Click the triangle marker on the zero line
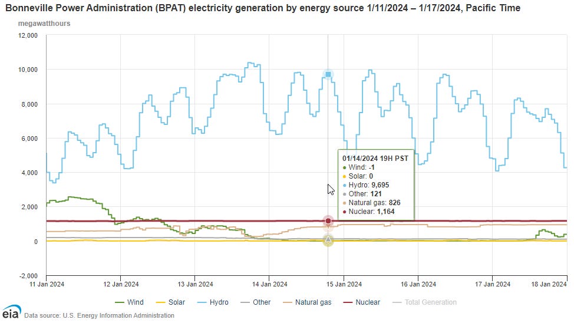The image size is (574, 323). 328,239
